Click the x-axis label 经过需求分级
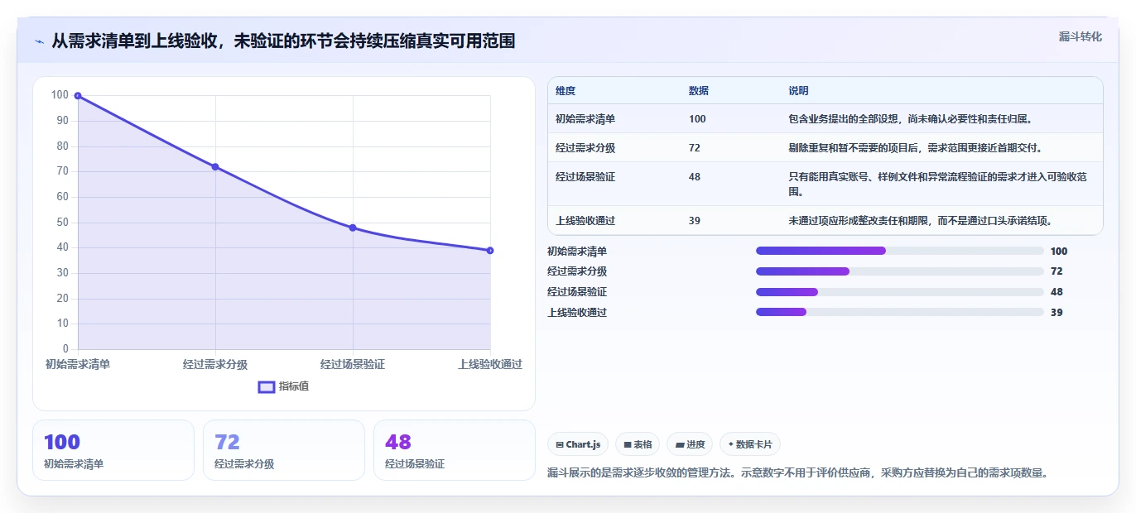1136x513 pixels. 215,364
